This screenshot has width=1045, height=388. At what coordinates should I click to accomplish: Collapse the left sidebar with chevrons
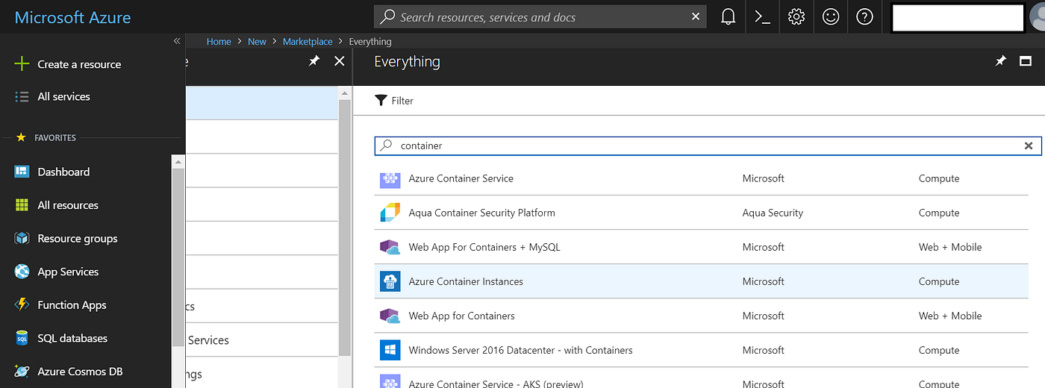pyautogui.click(x=177, y=41)
